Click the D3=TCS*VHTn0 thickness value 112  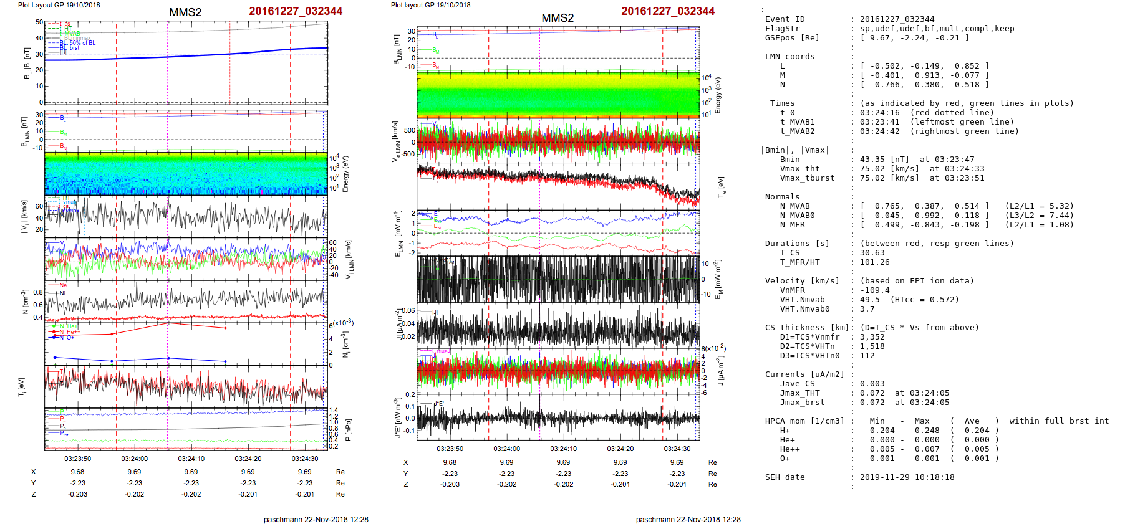[x=867, y=356]
